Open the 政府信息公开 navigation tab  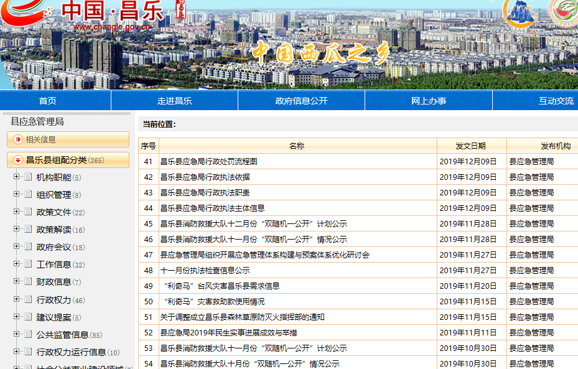(x=301, y=101)
